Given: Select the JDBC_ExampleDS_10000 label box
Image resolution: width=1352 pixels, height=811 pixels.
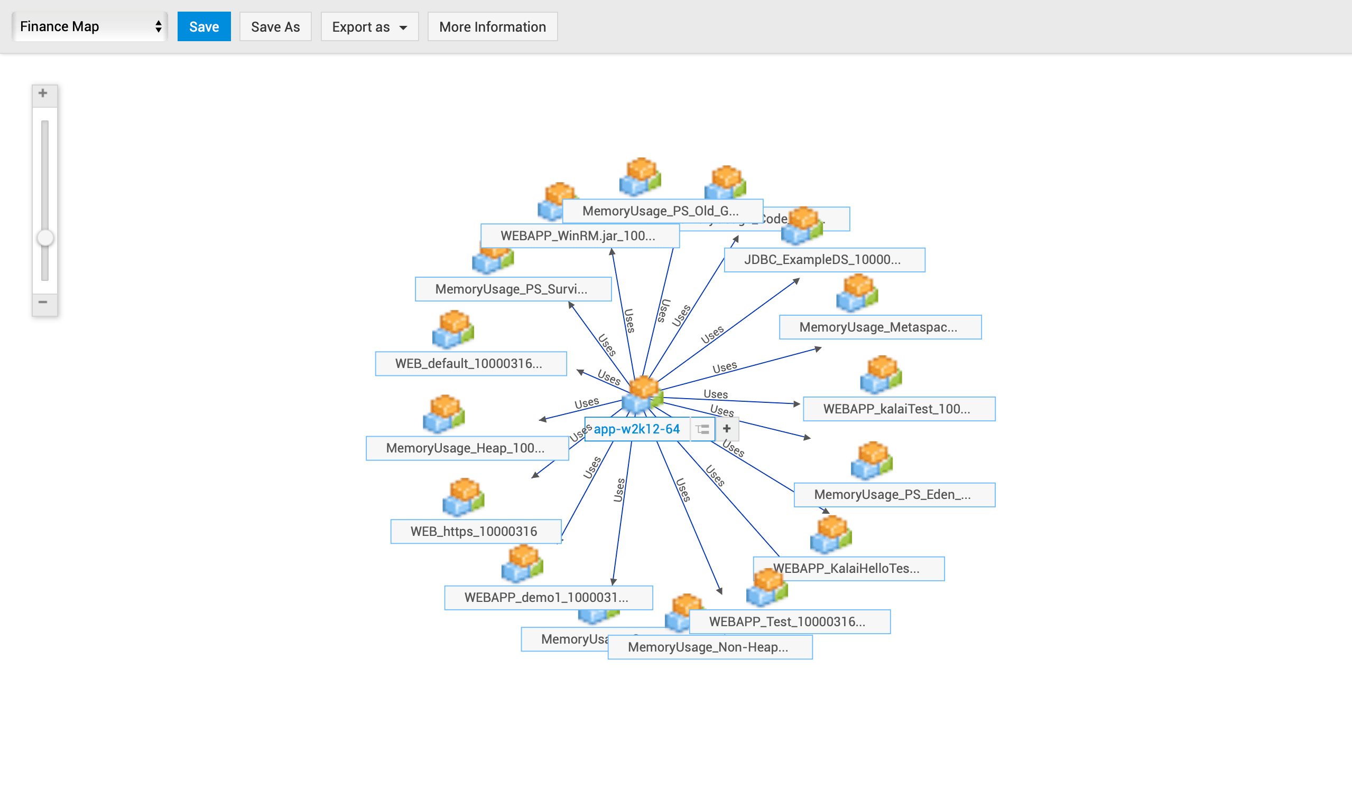Looking at the screenshot, I should point(824,260).
